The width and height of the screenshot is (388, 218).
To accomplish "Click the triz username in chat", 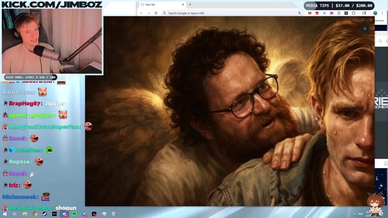I will point(15,185).
